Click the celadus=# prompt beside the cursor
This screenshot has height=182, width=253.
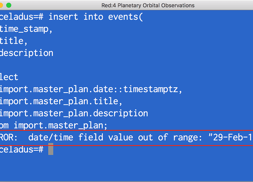coord(22,149)
